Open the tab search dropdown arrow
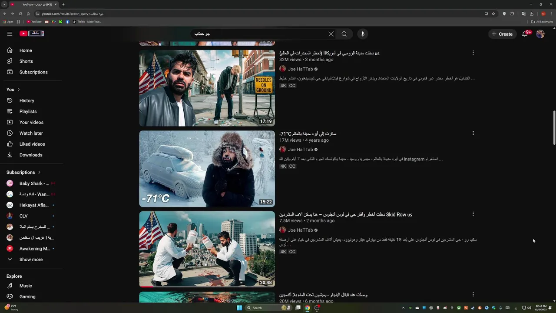The image size is (556, 313). click(4, 4)
